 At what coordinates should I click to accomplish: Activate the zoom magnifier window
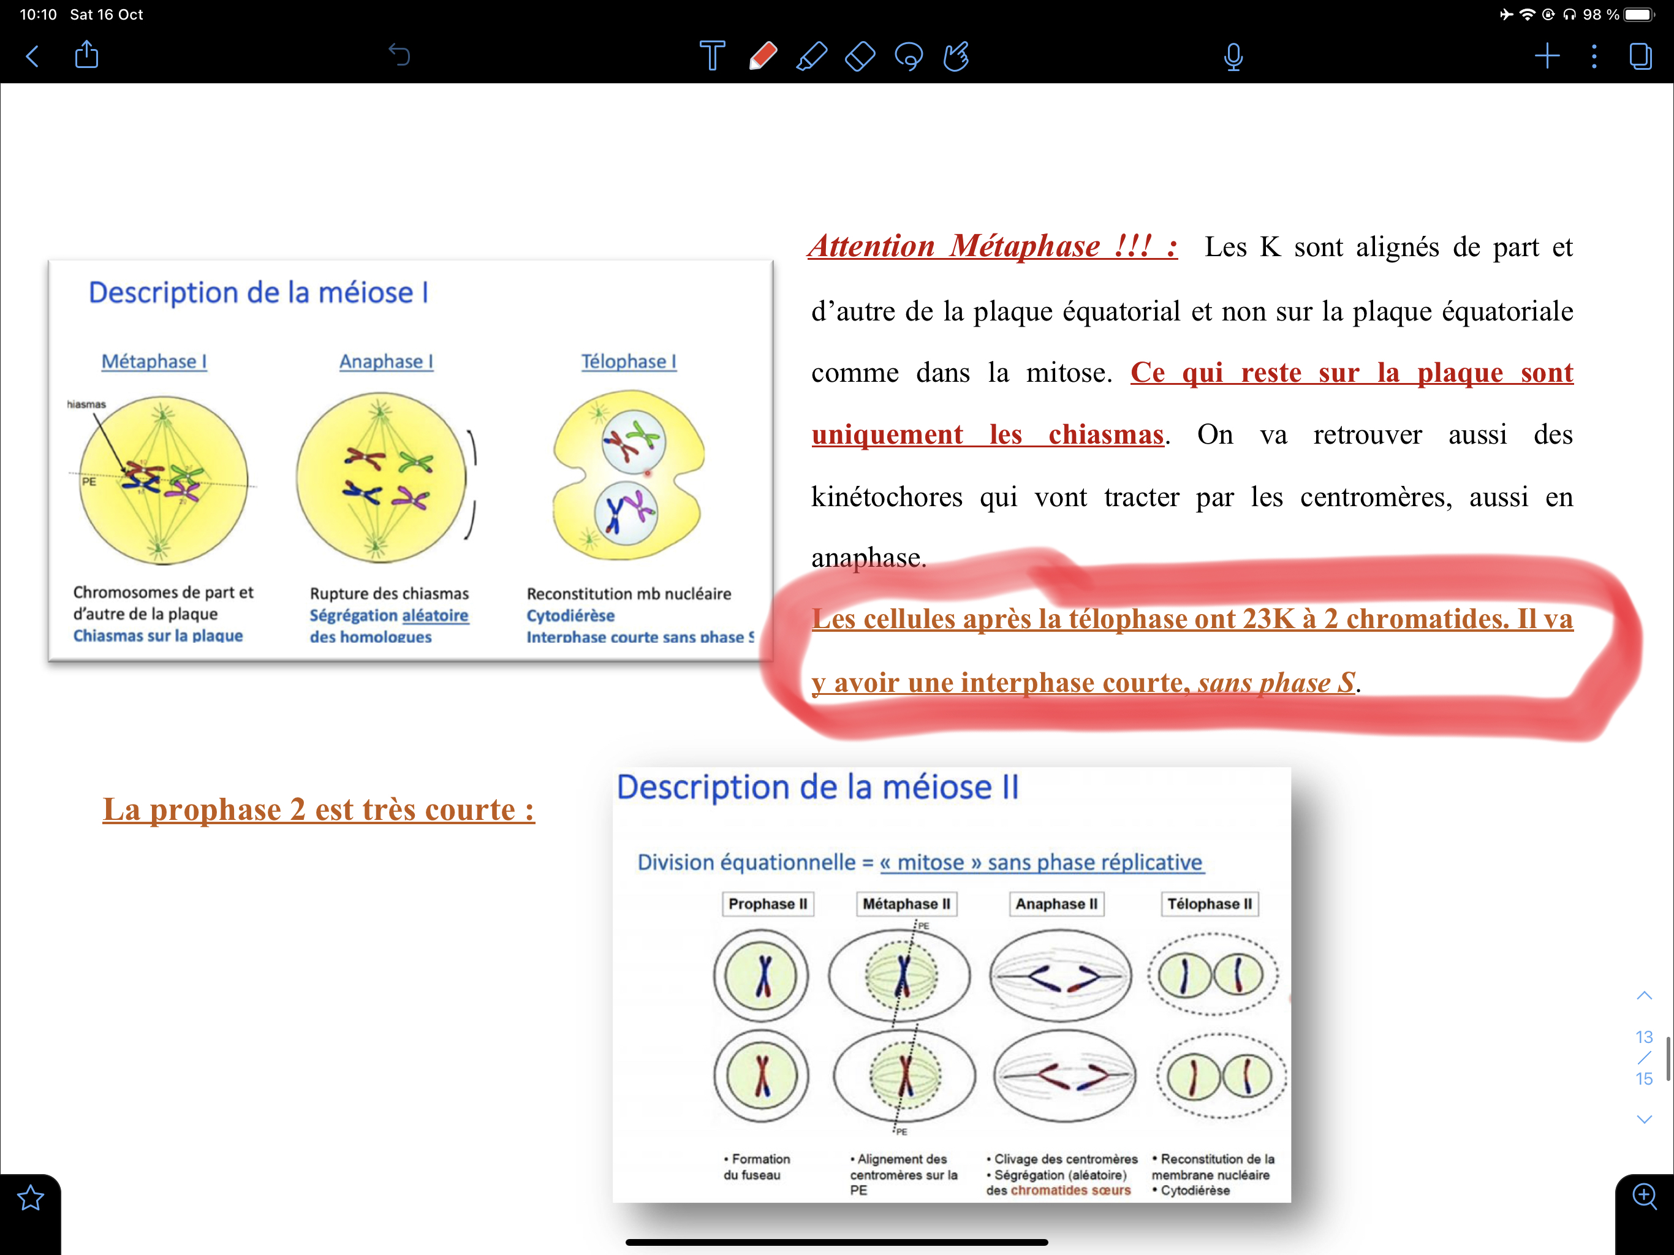(x=1644, y=1197)
